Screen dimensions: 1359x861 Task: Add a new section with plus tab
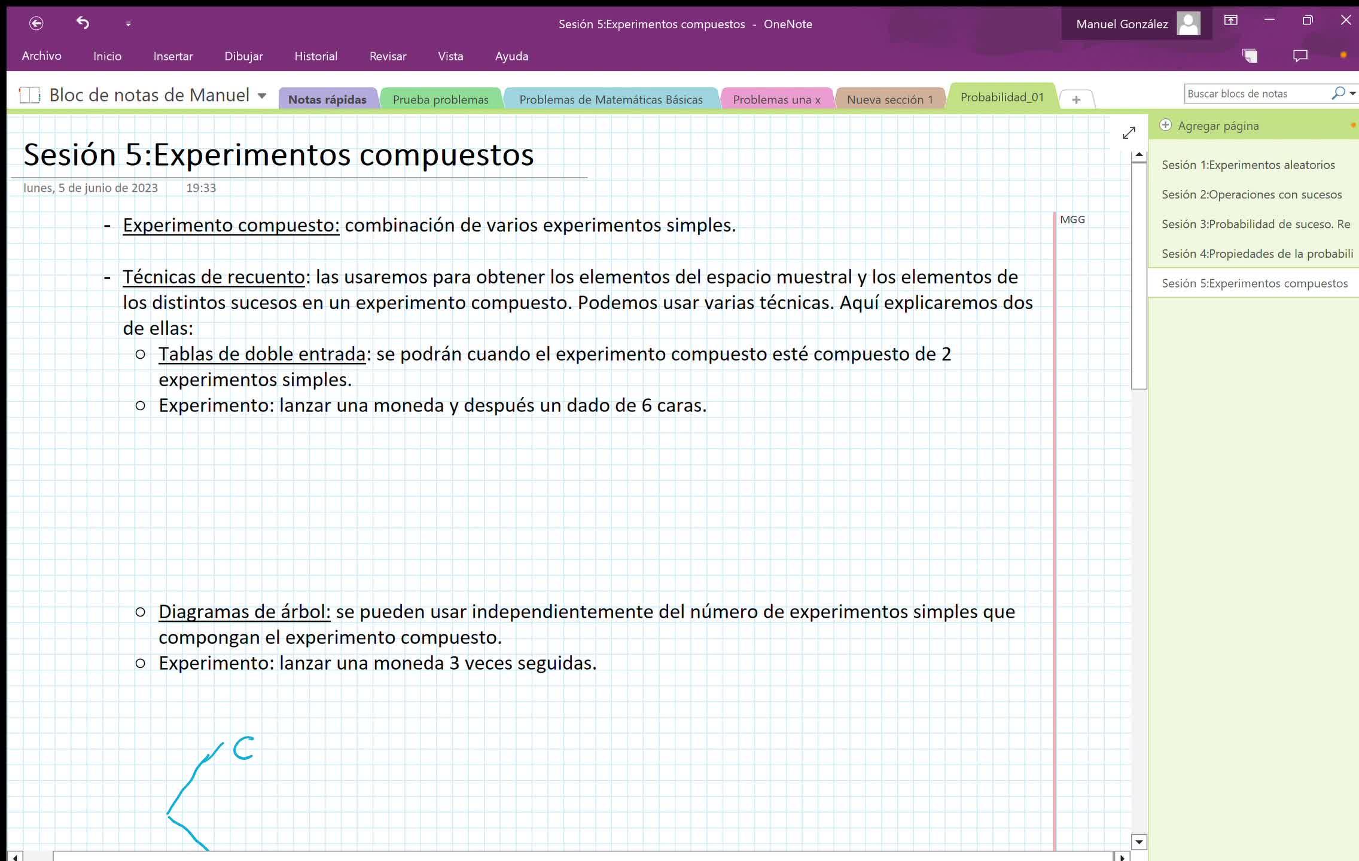click(x=1076, y=99)
